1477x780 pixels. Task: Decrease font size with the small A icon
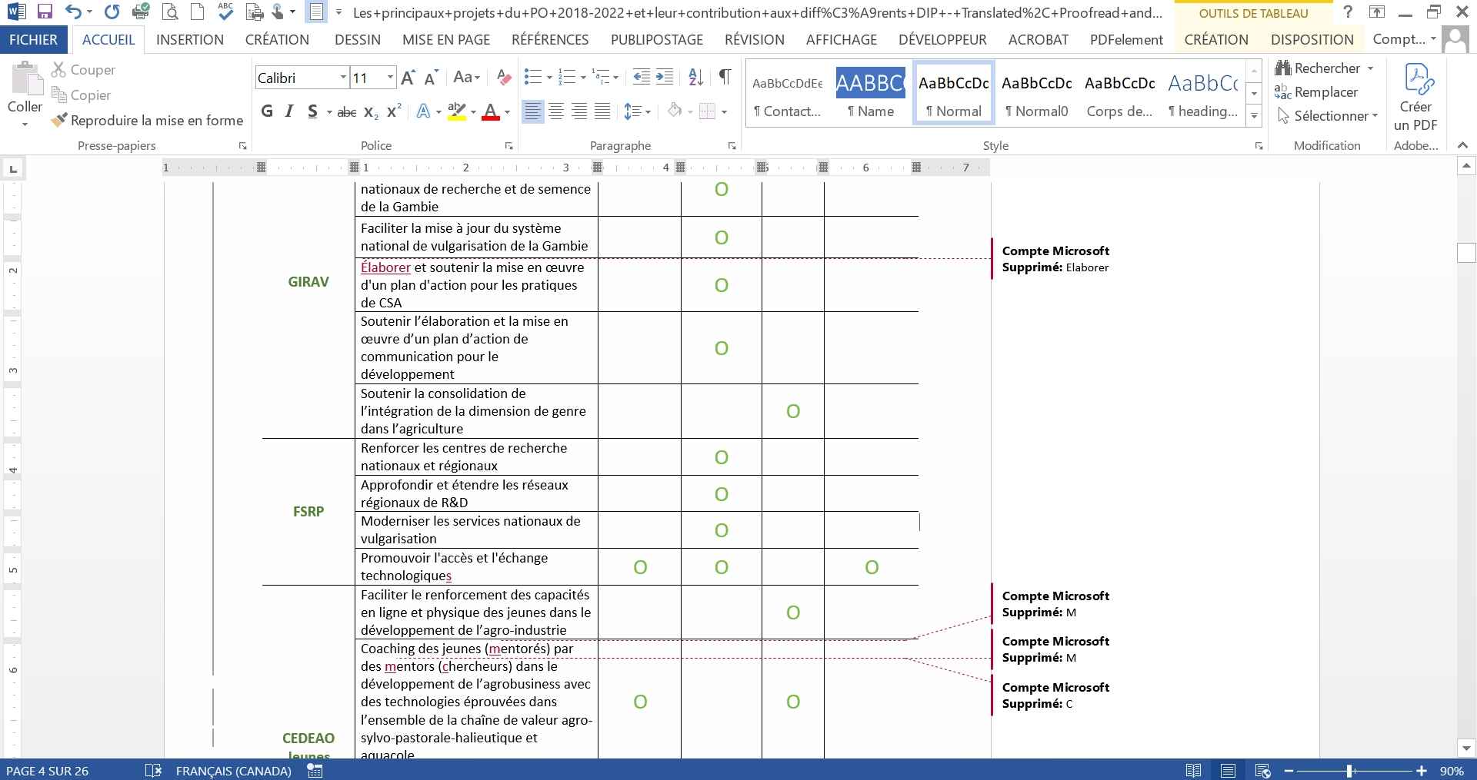click(x=431, y=78)
